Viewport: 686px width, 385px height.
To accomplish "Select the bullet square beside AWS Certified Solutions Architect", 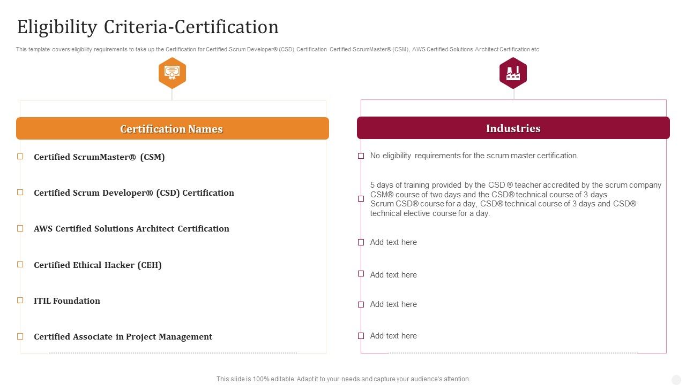I will tap(20, 228).
